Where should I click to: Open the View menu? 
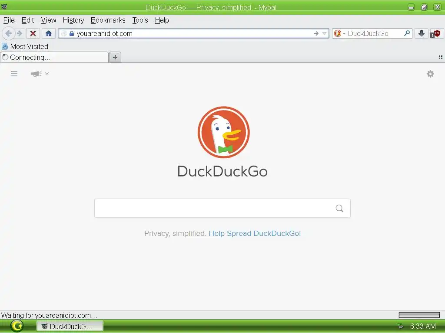(x=48, y=20)
